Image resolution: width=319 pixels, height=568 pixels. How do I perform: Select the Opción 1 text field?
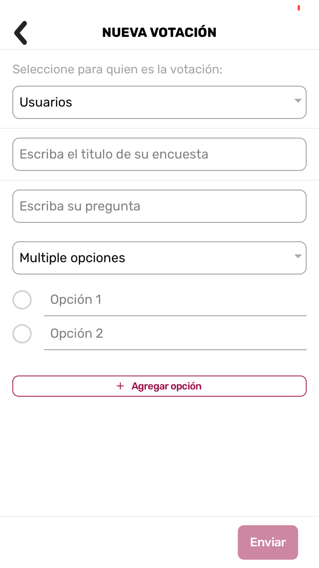(x=175, y=300)
